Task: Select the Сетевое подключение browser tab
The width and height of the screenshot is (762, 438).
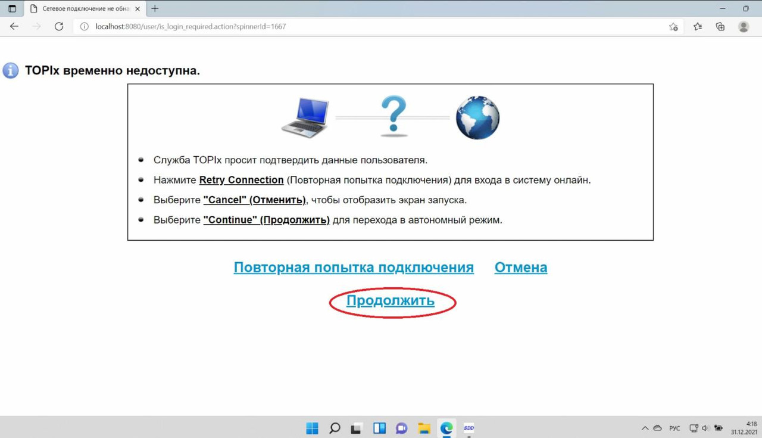Action: pos(85,9)
